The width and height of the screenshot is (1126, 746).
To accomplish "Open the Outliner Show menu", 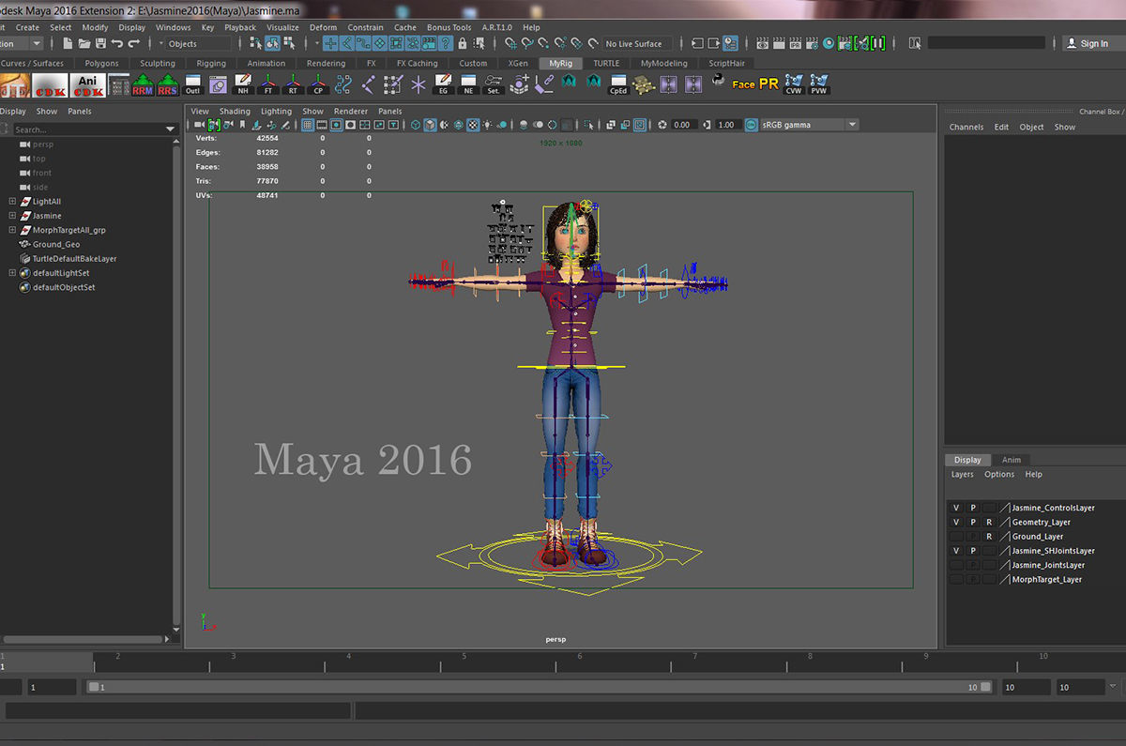I will (x=47, y=111).
